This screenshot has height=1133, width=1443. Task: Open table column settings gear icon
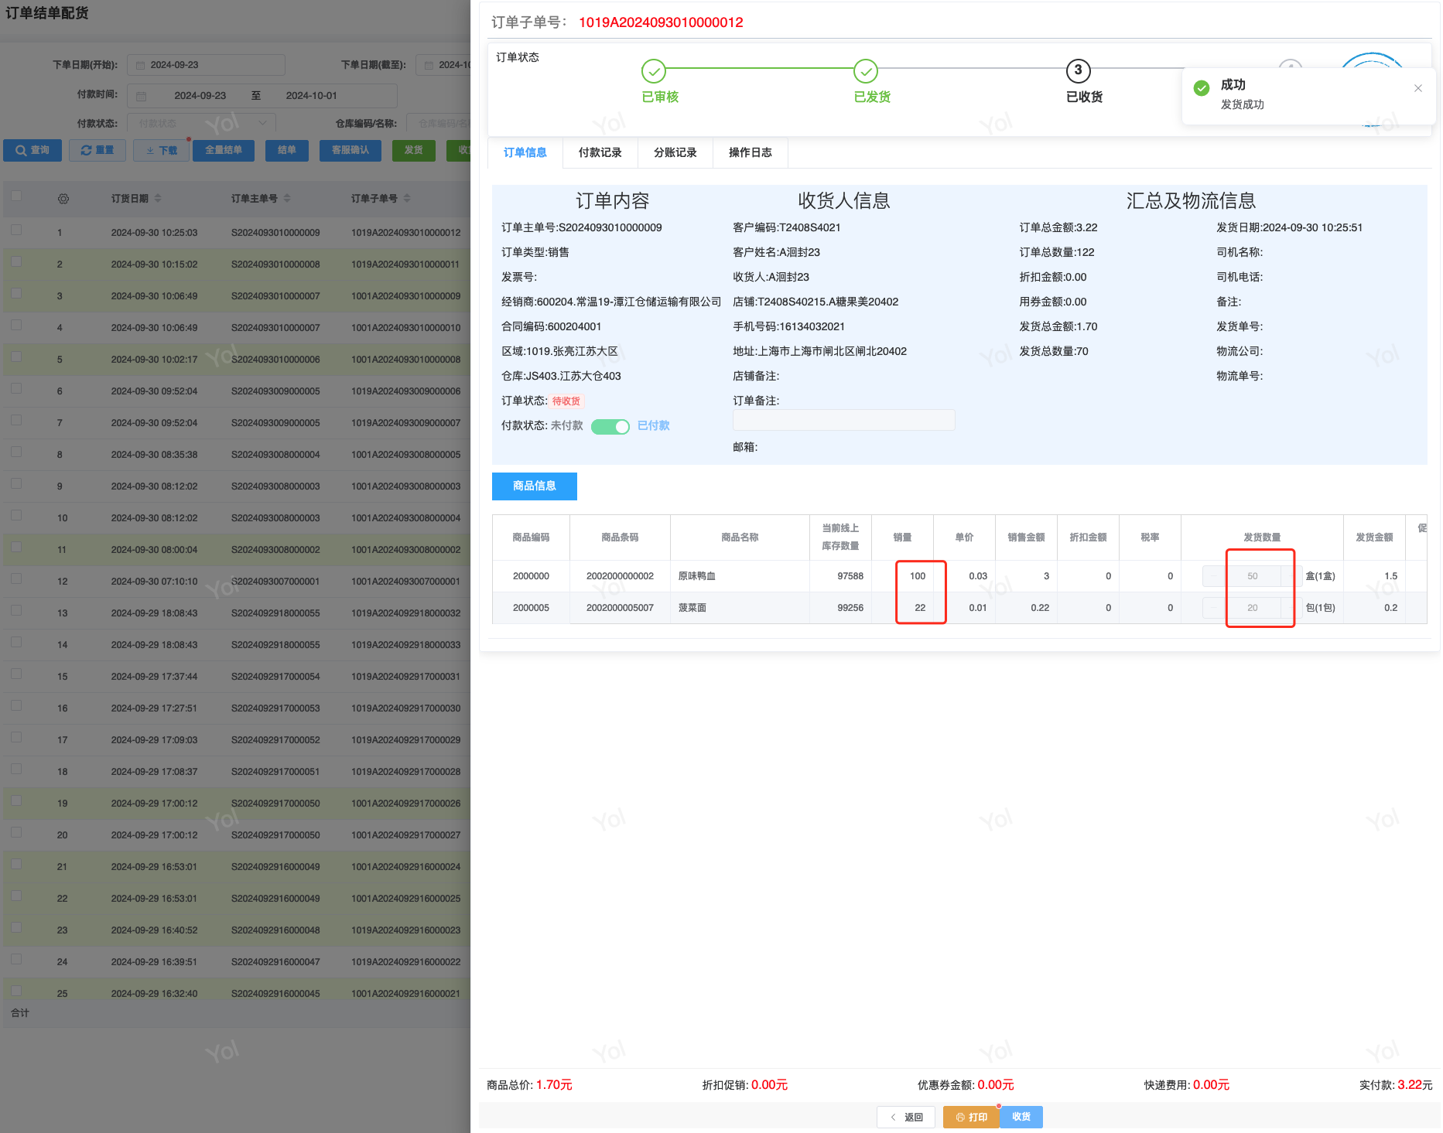[63, 199]
